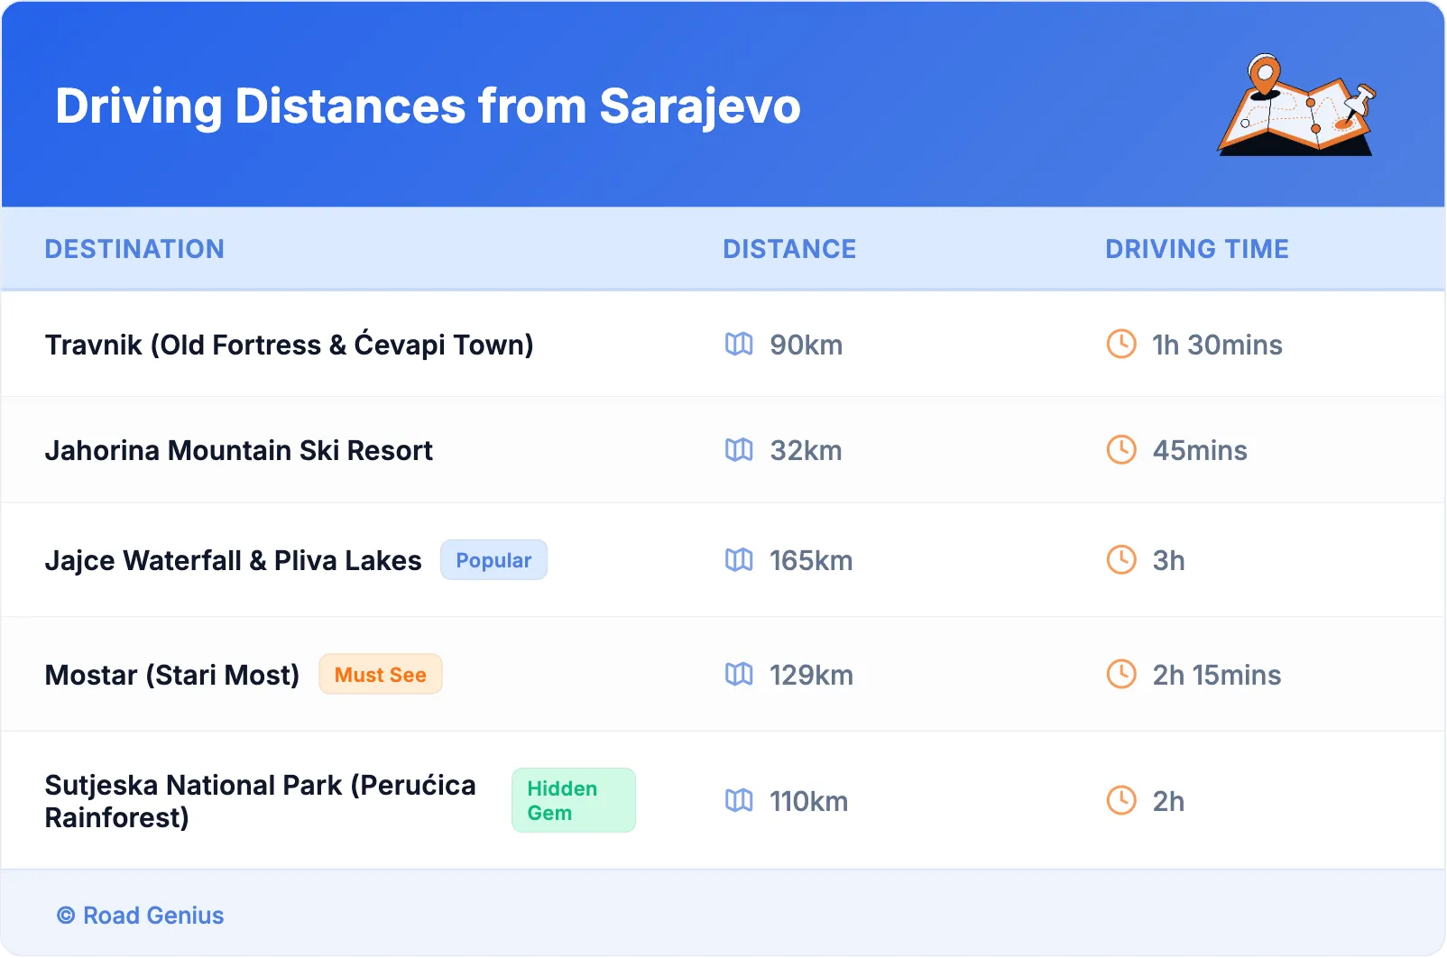Click the DISTANCE column header

click(789, 249)
